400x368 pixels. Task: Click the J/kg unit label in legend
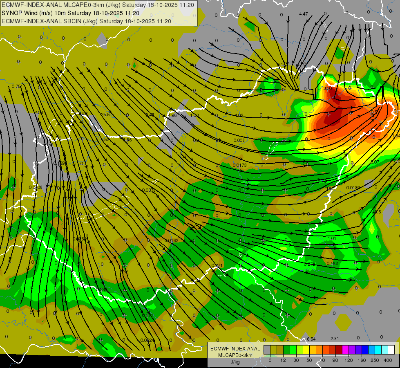coord(235,362)
